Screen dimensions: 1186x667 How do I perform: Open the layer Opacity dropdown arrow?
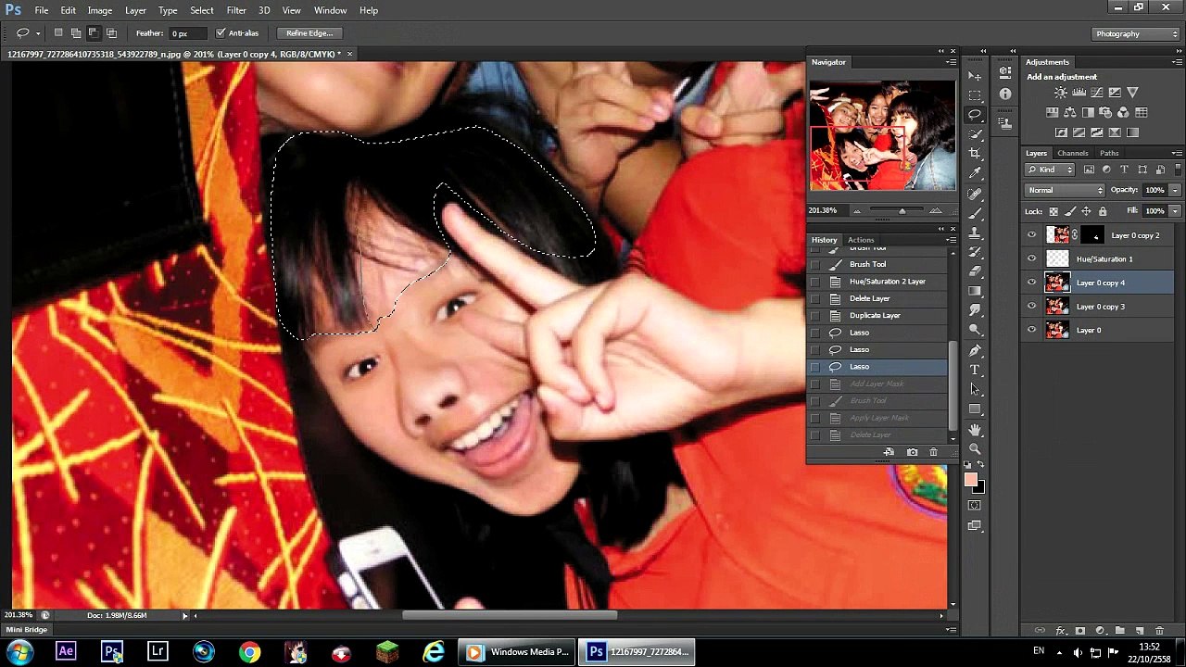coord(1175,190)
